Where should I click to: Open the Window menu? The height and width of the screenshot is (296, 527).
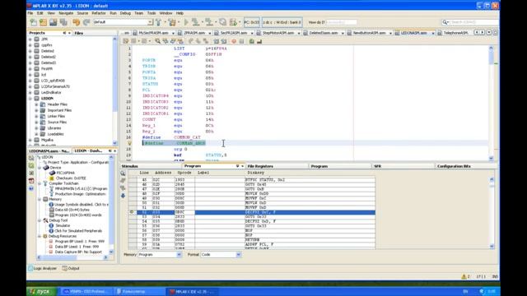166,13
